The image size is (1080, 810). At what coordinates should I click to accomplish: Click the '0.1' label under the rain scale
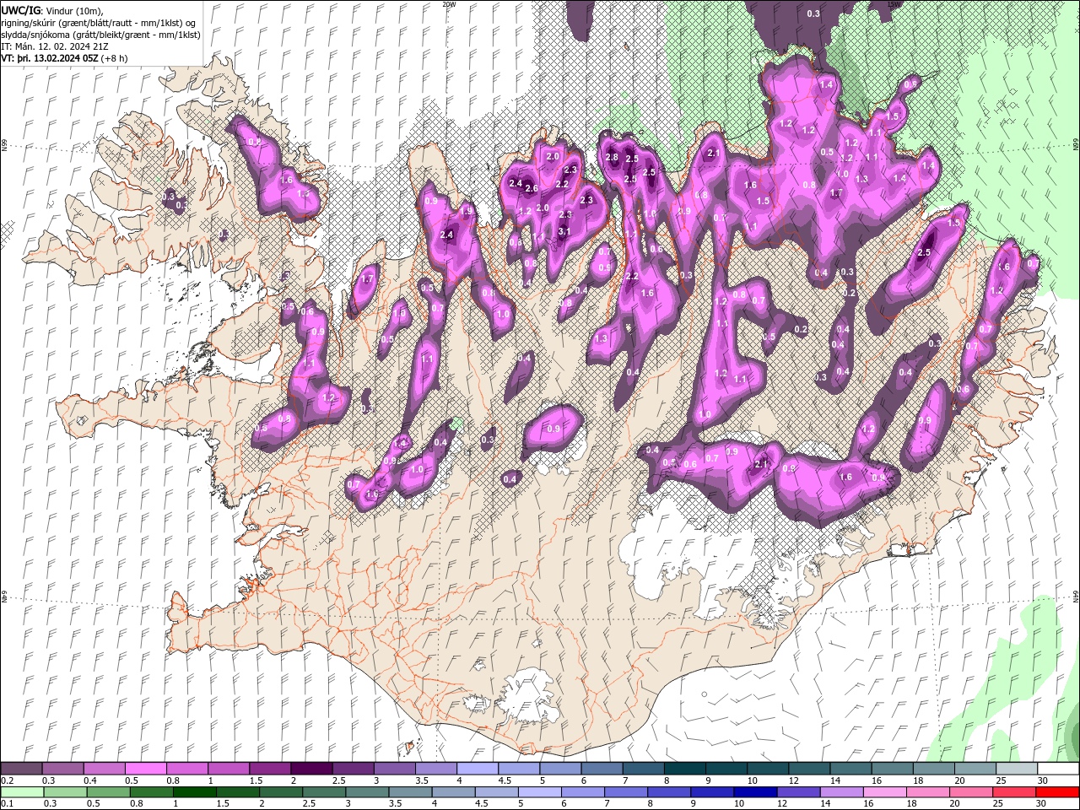pos(7,804)
